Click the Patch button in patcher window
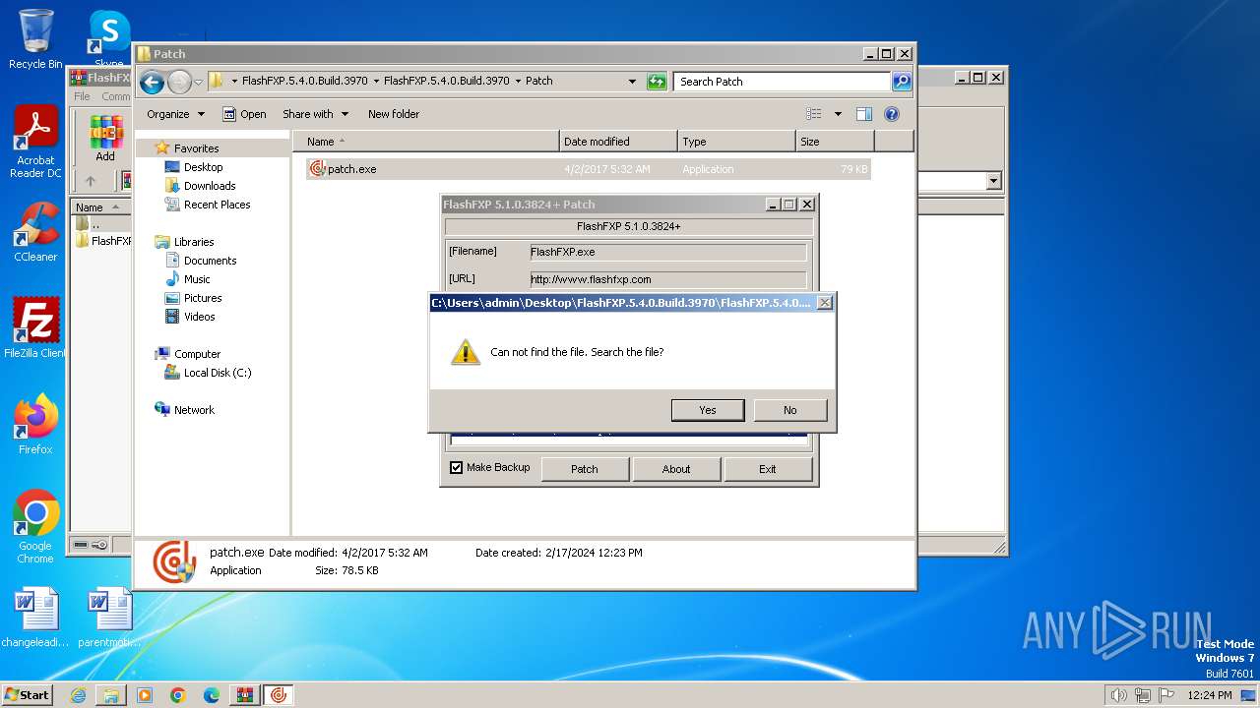1260x708 pixels. pos(585,469)
